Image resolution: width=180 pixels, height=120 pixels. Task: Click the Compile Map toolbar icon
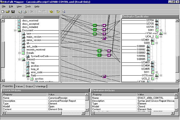click(58, 12)
